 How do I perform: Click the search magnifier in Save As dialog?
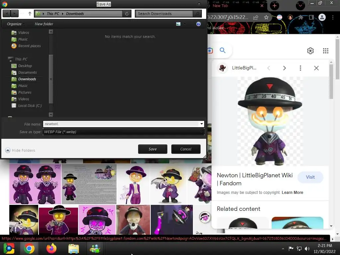(x=197, y=14)
